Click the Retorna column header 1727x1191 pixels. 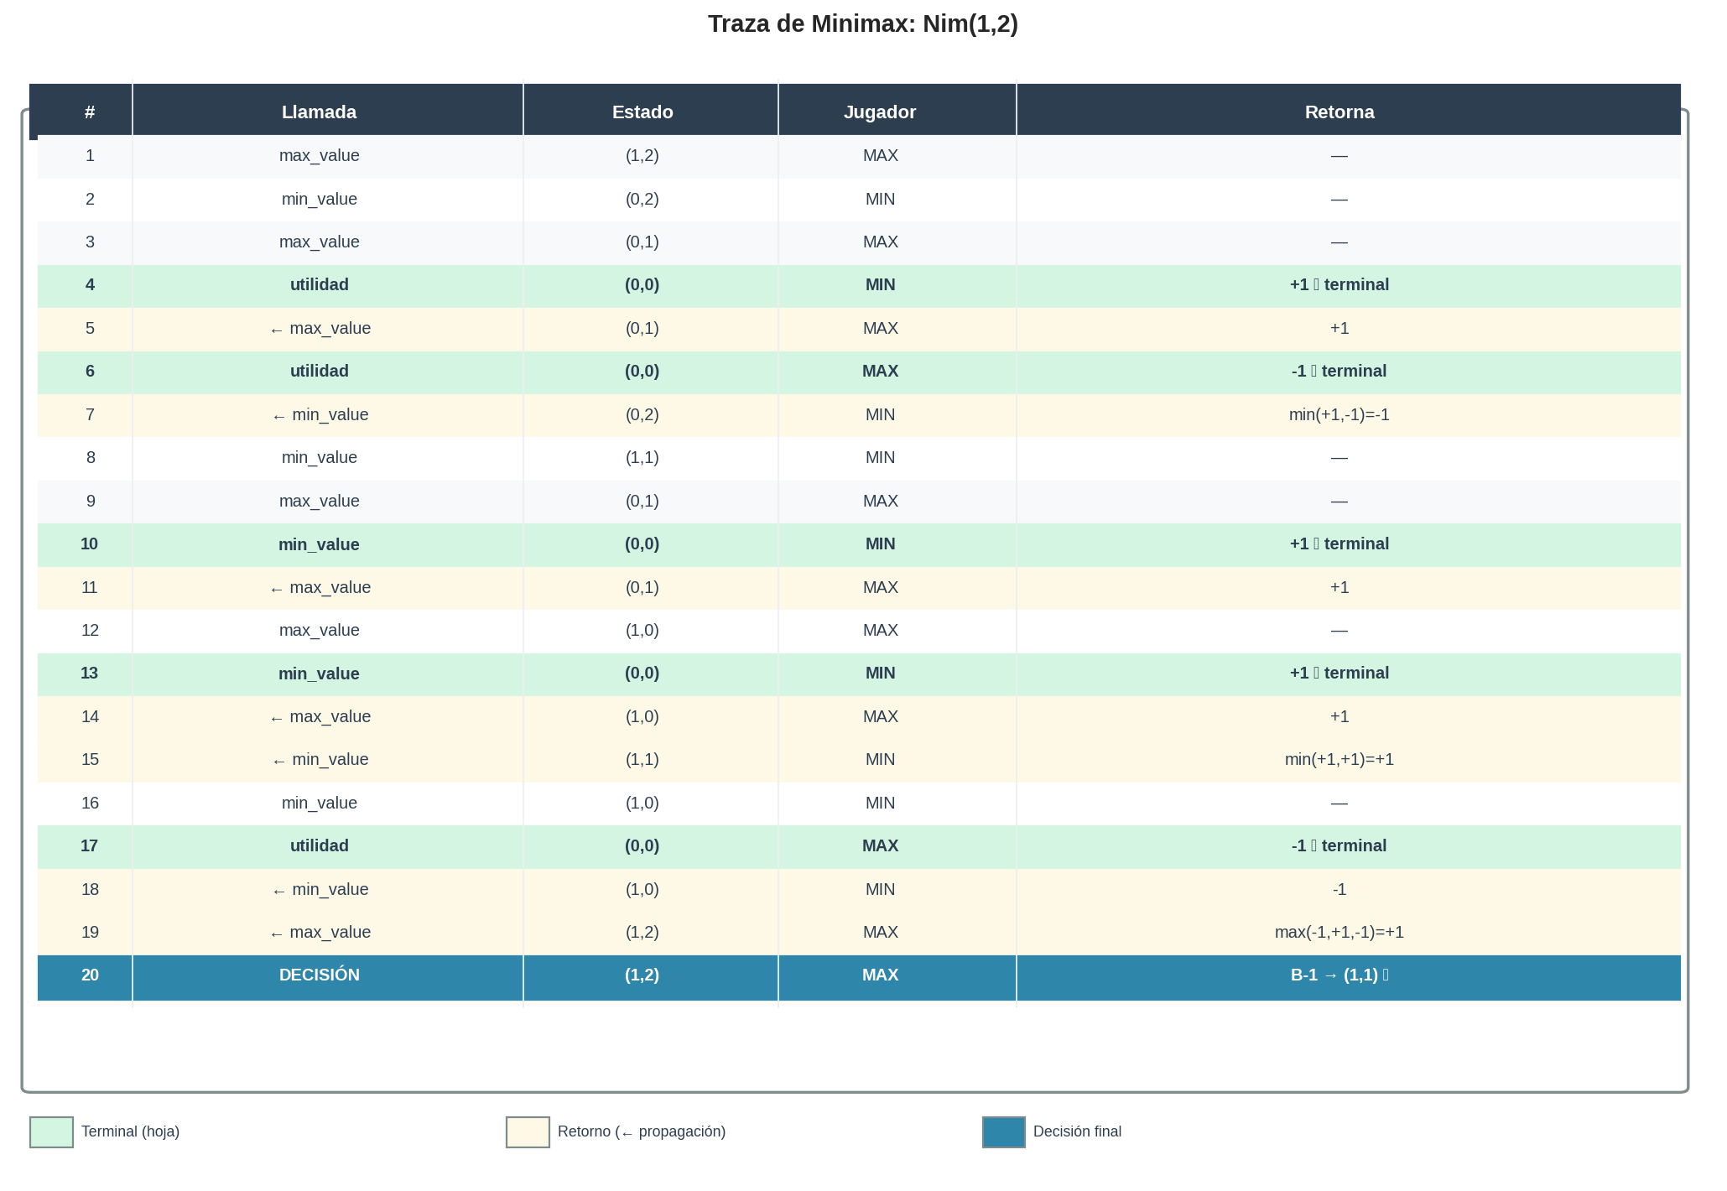click(1339, 112)
